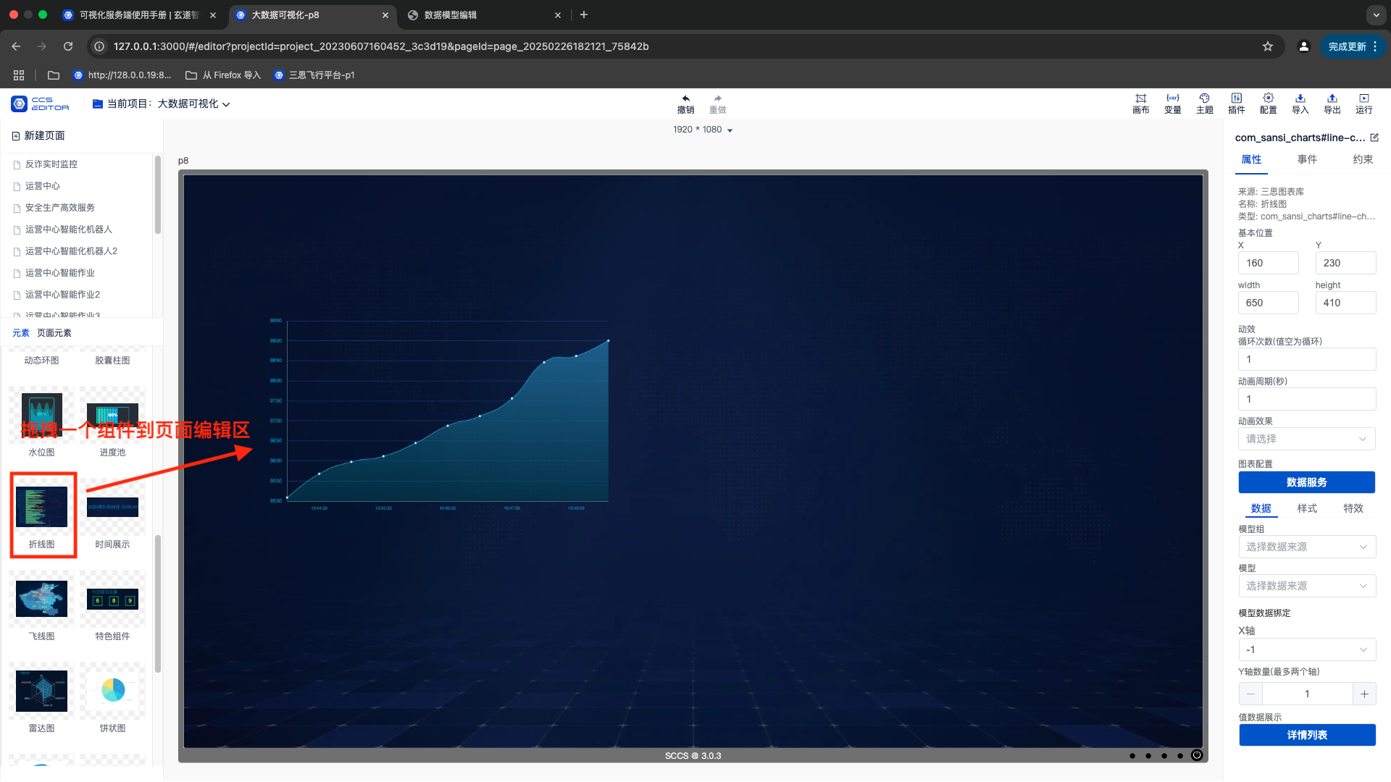
Task: Bookmark this page with the star icon
Action: click(x=1268, y=46)
